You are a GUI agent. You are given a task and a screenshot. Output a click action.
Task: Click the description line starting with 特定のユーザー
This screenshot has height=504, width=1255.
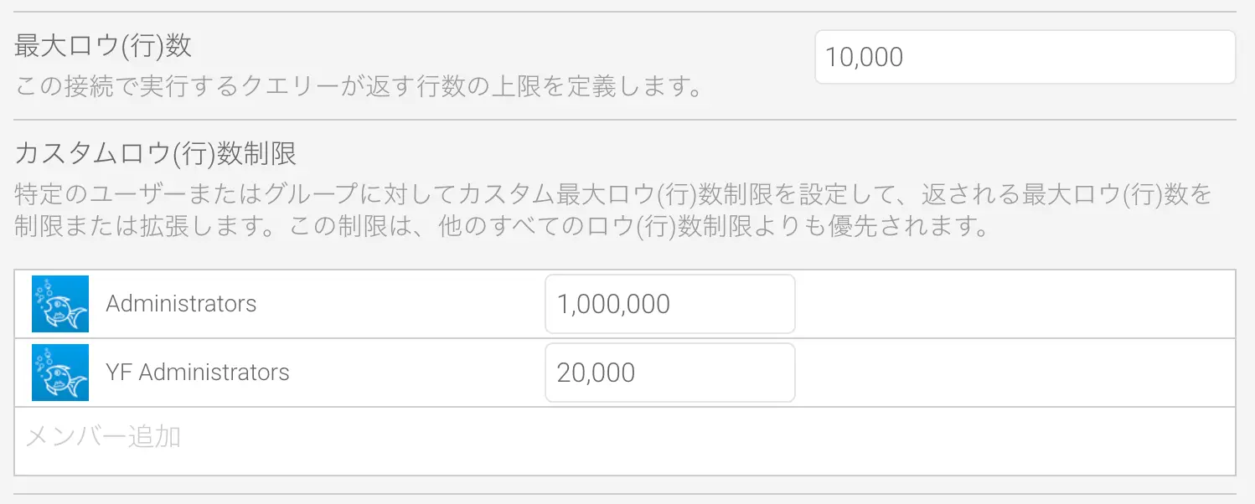(x=613, y=195)
